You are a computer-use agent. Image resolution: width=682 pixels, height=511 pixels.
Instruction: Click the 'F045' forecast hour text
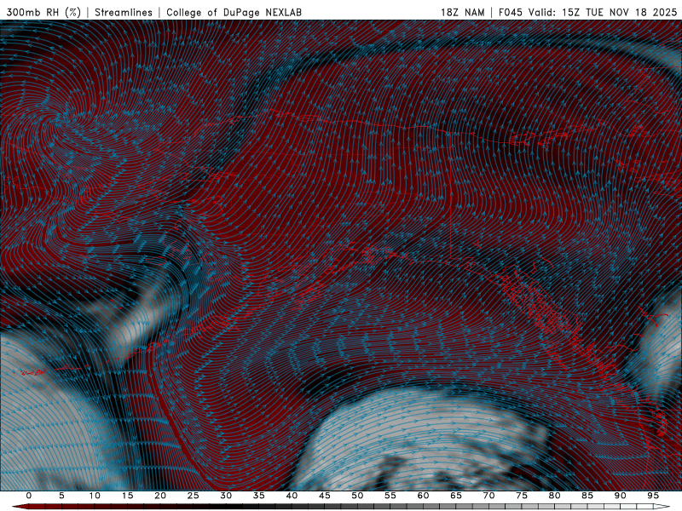[x=510, y=12]
